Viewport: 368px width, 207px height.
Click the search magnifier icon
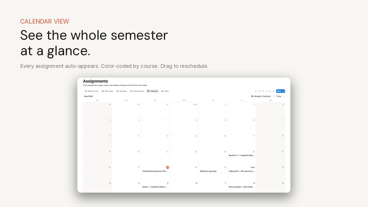pyautogui.click(x=270, y=91)
